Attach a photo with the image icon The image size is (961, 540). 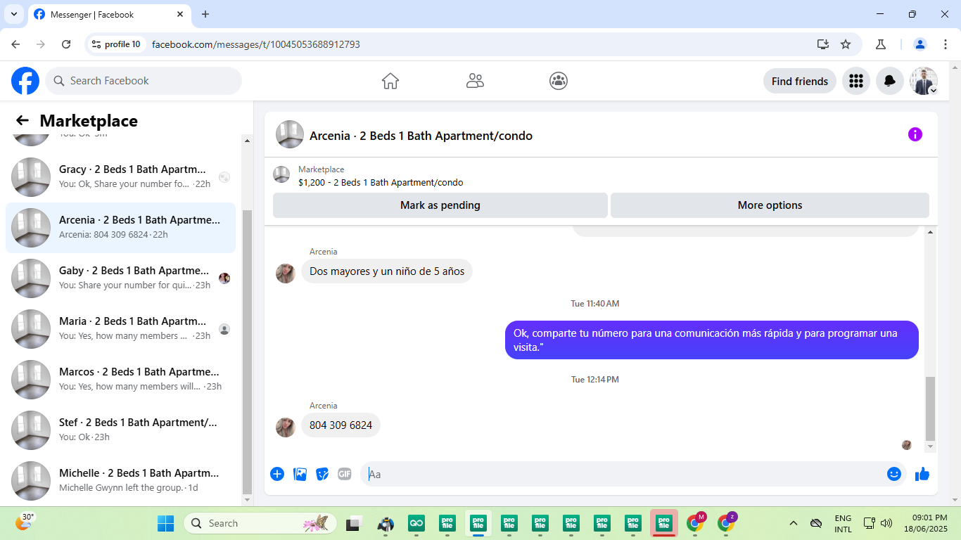pyautogui.click(x=300, y=474)
